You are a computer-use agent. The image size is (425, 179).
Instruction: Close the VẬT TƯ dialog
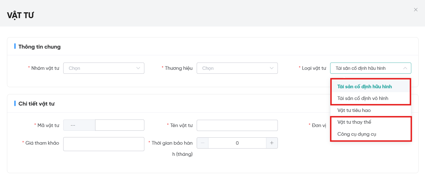point(415,10)
